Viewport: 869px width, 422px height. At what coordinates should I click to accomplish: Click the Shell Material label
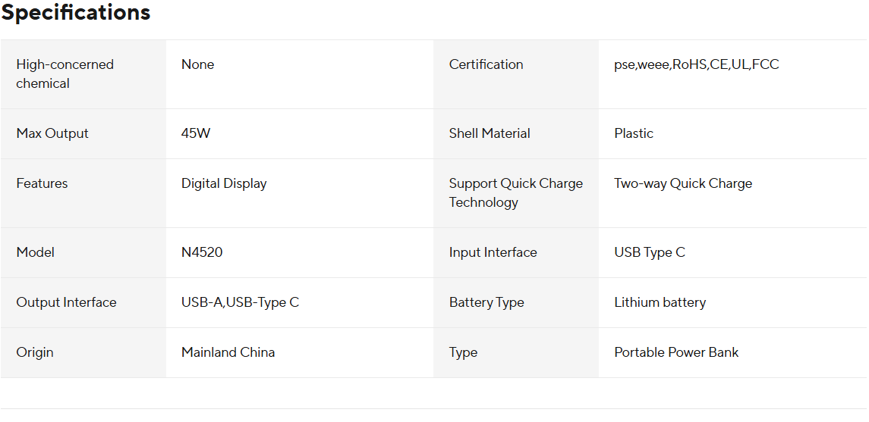(490, 133)
